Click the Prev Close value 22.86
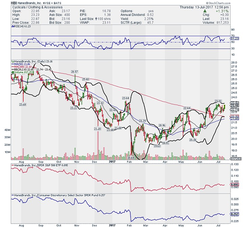Screen dimensions: 243x228 [35, 23]
